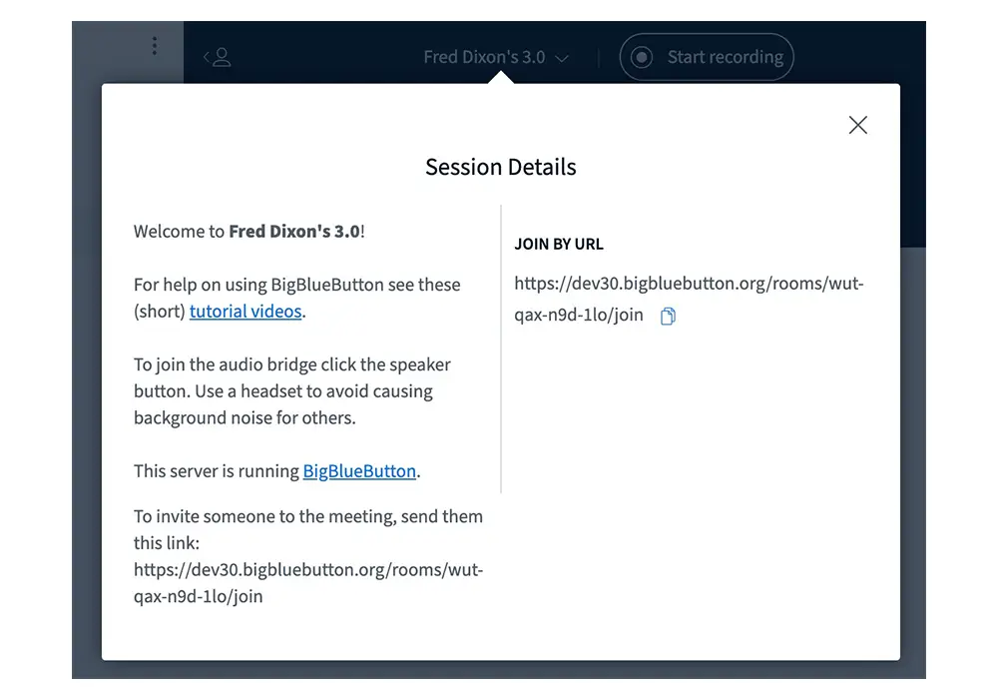
Task: Open the tutorial videos link
Action: click(x=246, y=312)
